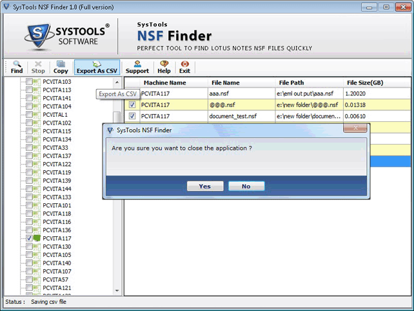The height and width of the screenshot is (311, 414).
Task: Sort by Machine Name column header
Action: click(173, 83)
